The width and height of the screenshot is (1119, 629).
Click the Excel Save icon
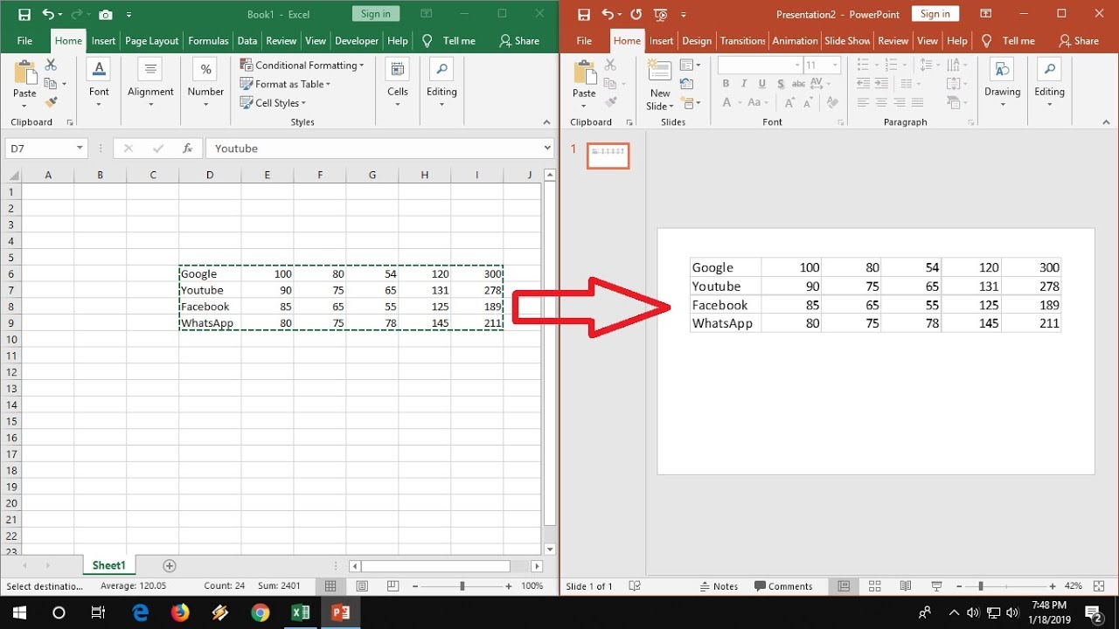tap(24, 14)
